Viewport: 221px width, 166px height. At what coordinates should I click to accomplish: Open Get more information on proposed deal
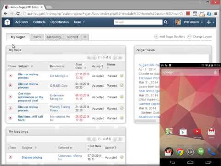click(31, 97)
